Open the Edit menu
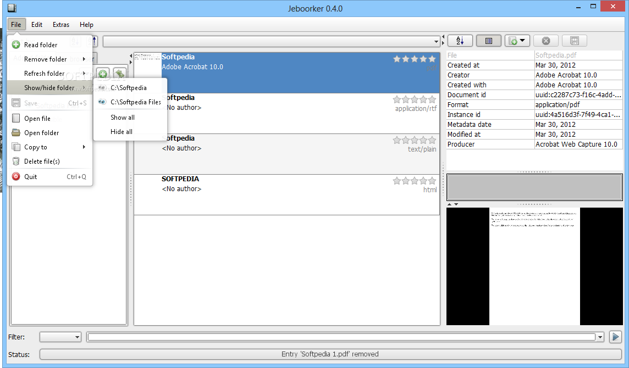Viewport: 629px width, 368px height. (36, 25)
